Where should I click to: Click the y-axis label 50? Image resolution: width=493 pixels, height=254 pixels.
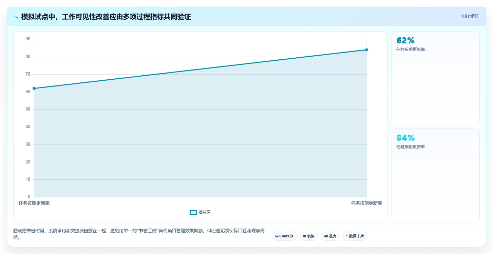28,109
